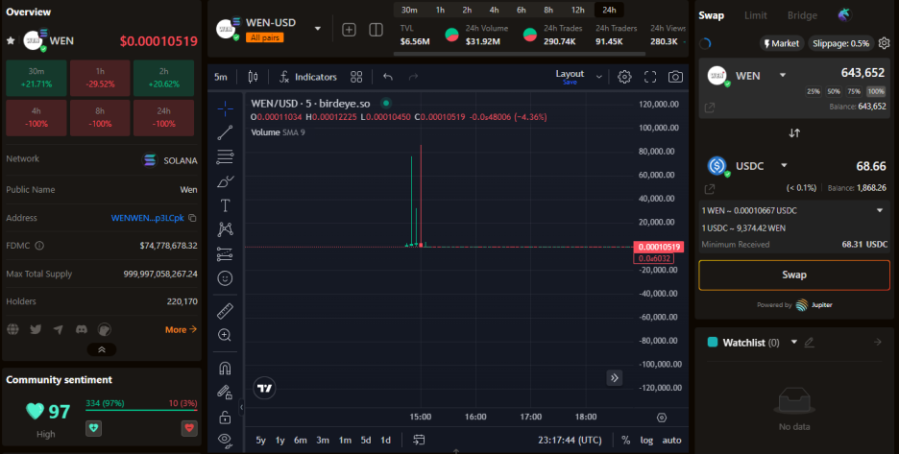Select the brush drawing tool
This screenshot has width=899, height=454.
point(226,181)
